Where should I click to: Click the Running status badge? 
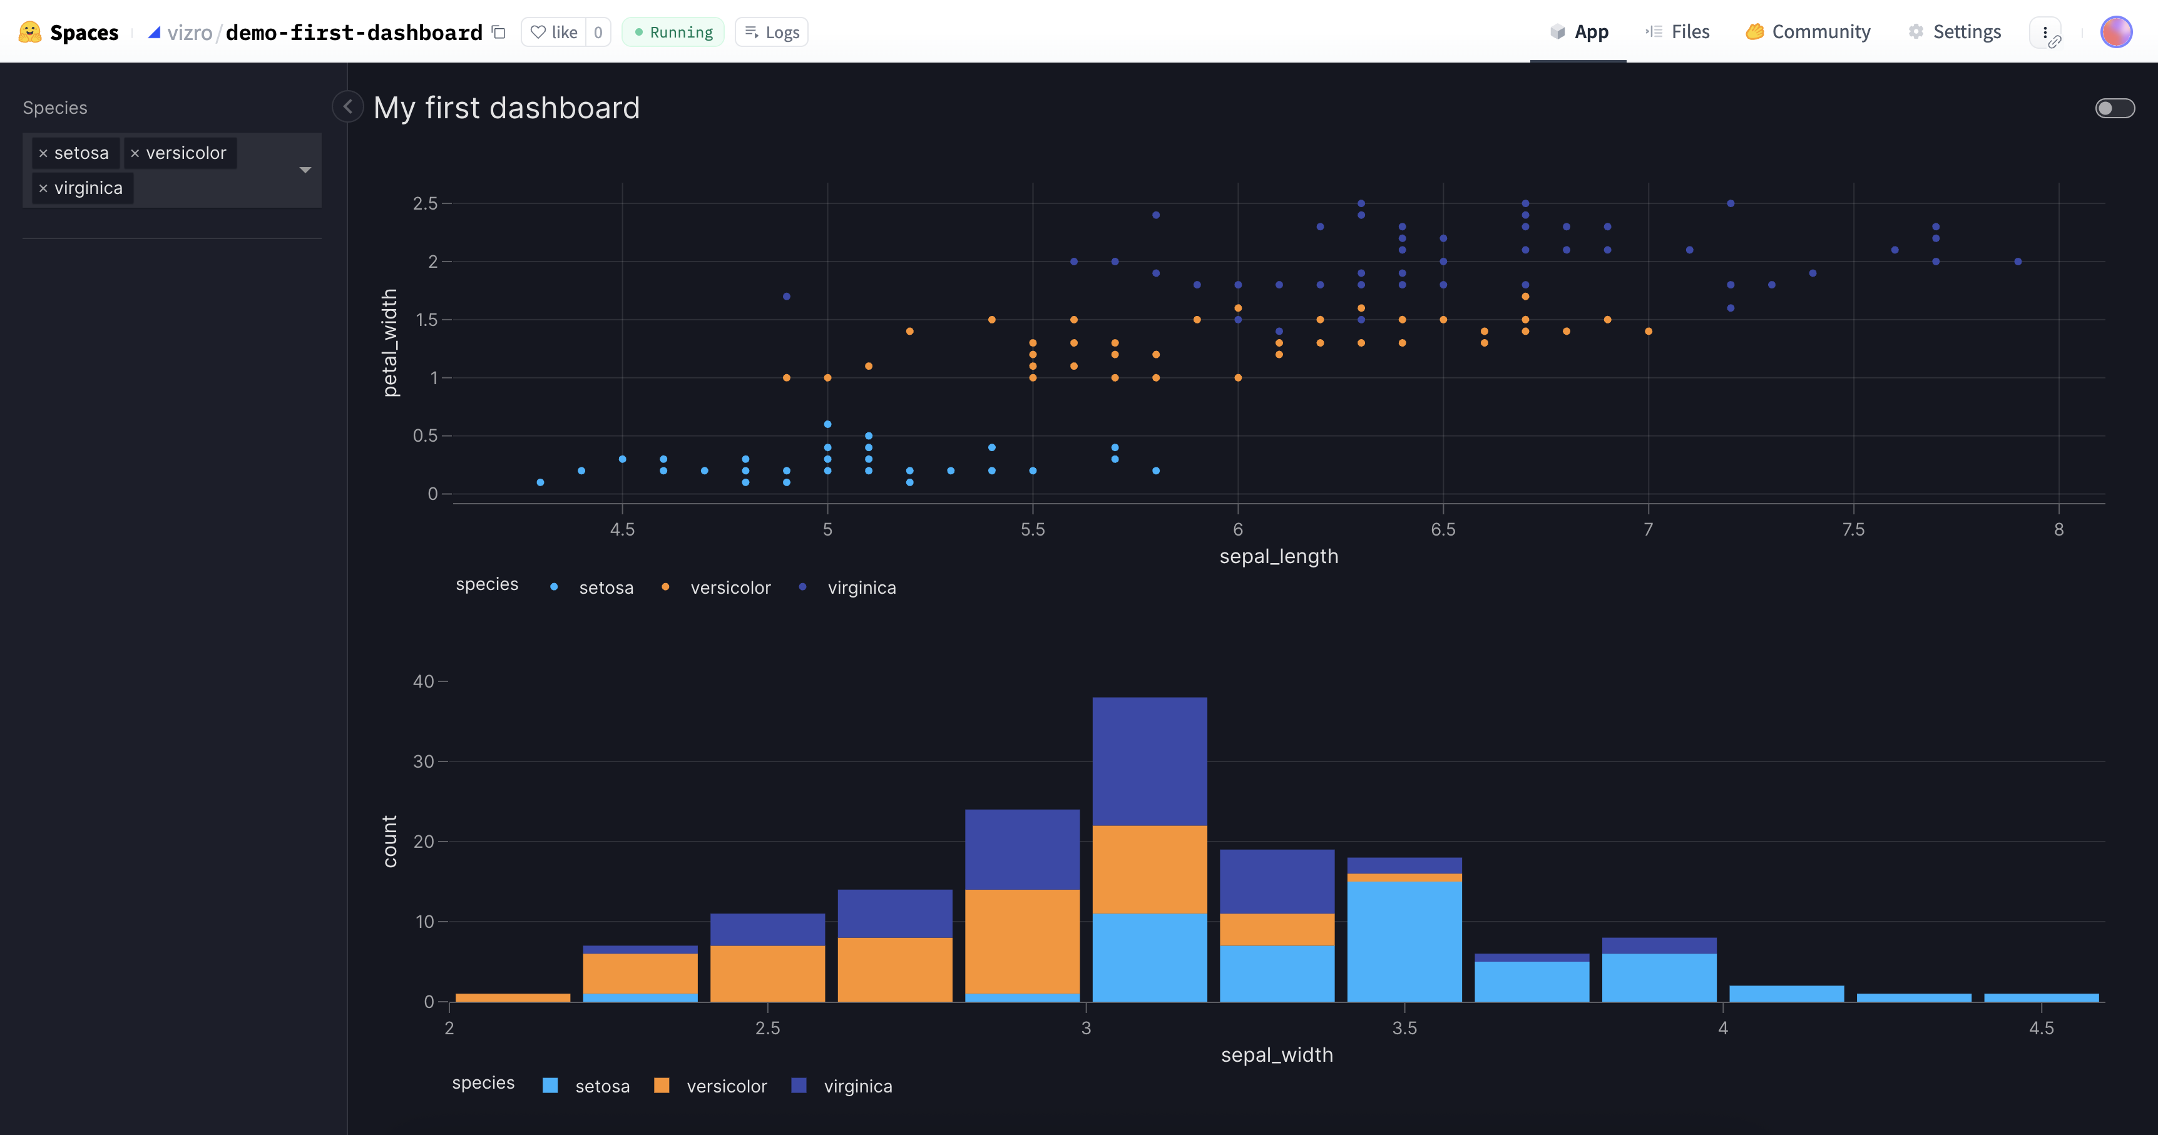pos(673,32)
